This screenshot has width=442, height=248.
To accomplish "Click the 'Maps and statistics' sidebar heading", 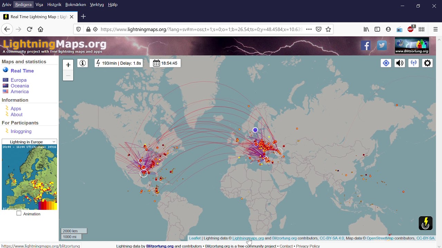I will (24, 62).
